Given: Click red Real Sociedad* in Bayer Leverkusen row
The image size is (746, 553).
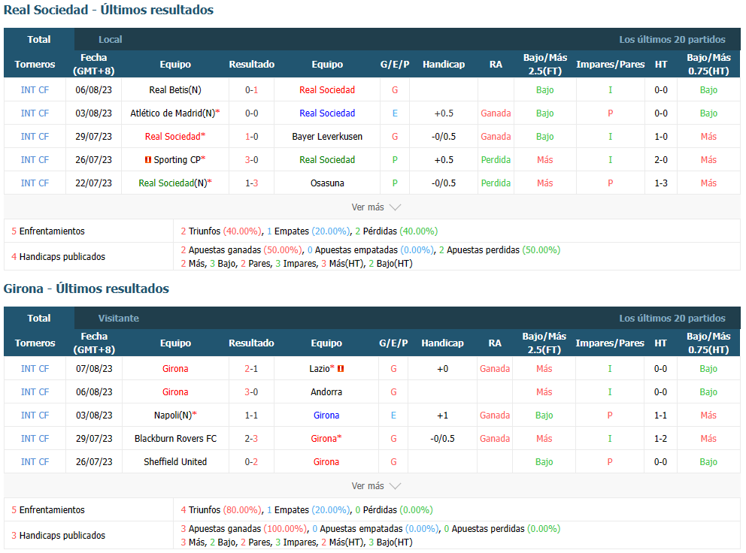Looking at the screenshot, I should click(x=175, y=137).
